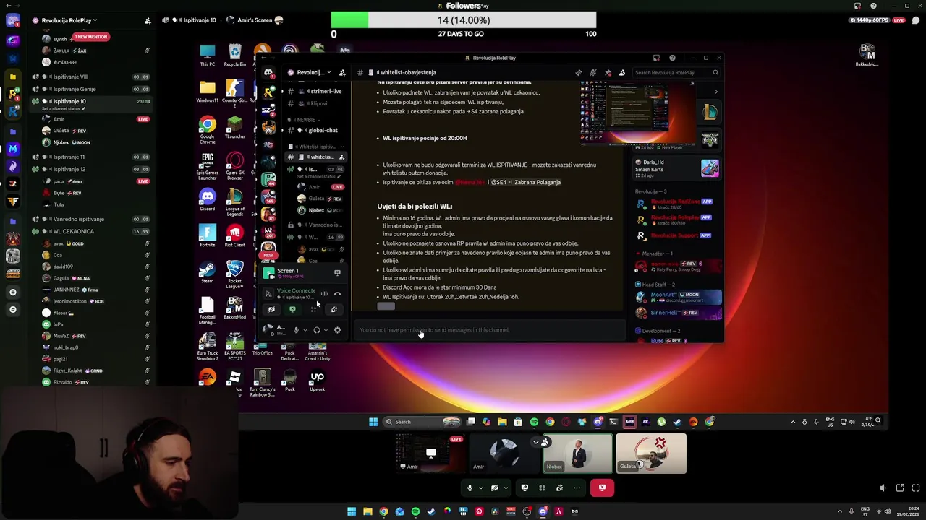The height and width of the screenshot is (520, 926).
Task: Open the soundboard in call controls
Action: [x=559, y=487]
